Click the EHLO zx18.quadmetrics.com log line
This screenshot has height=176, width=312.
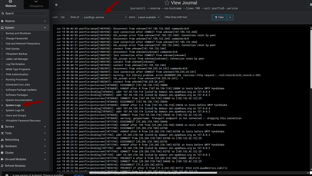coord(142,168)
